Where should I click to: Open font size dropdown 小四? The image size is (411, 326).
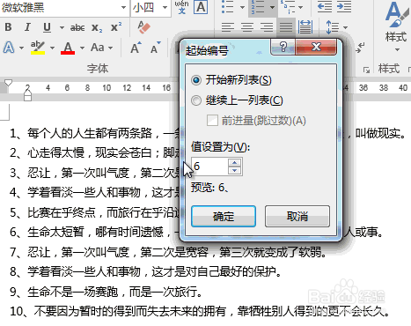point(165,7)
